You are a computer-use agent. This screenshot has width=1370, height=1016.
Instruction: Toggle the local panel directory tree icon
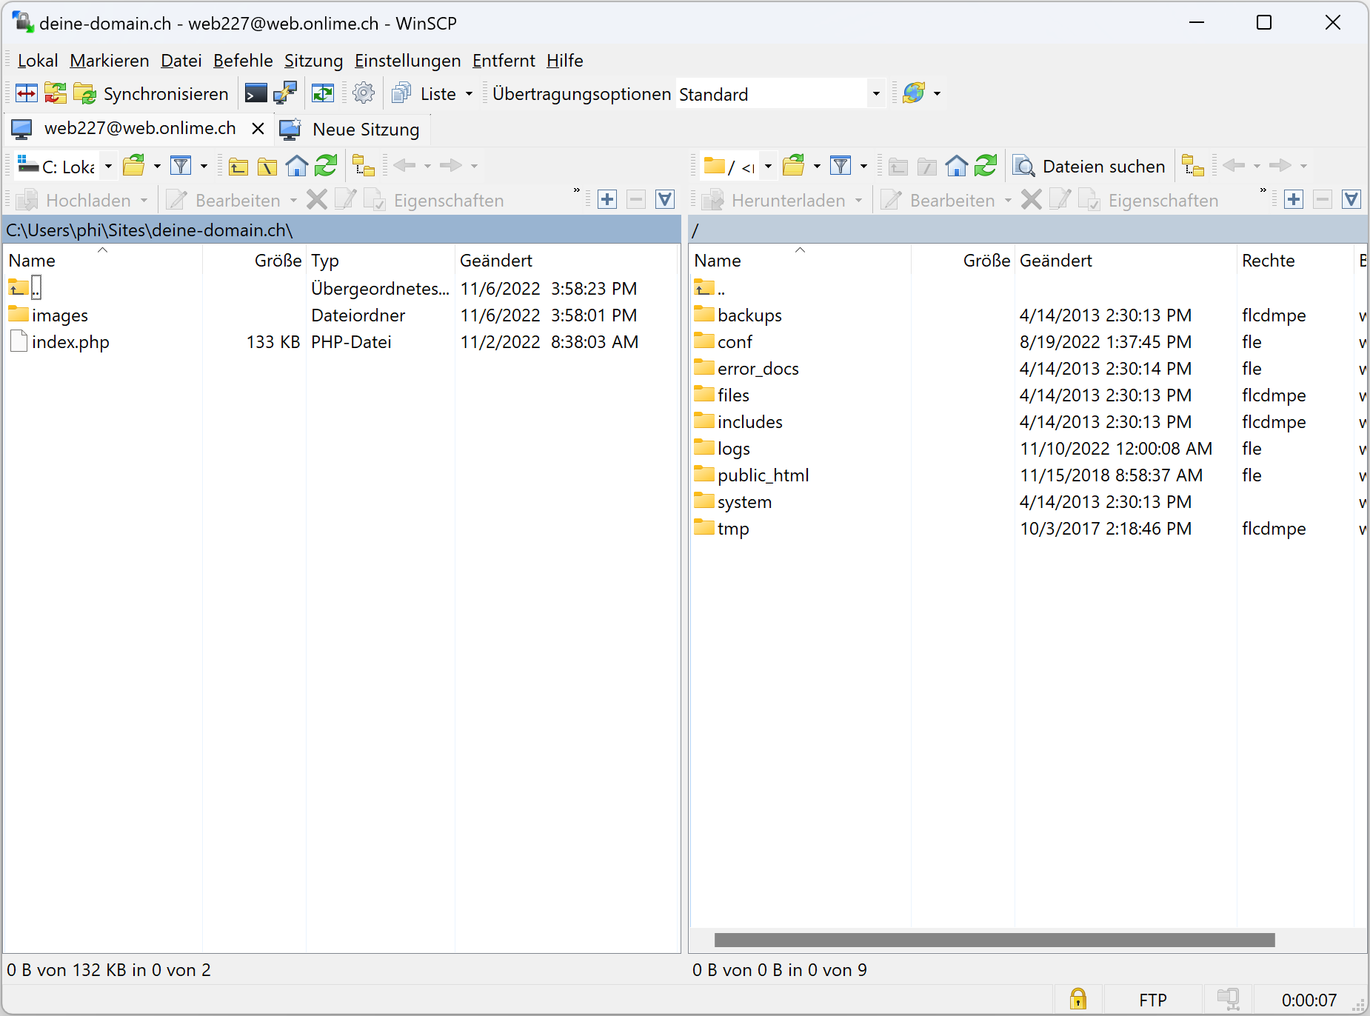[x=364, y=165]
